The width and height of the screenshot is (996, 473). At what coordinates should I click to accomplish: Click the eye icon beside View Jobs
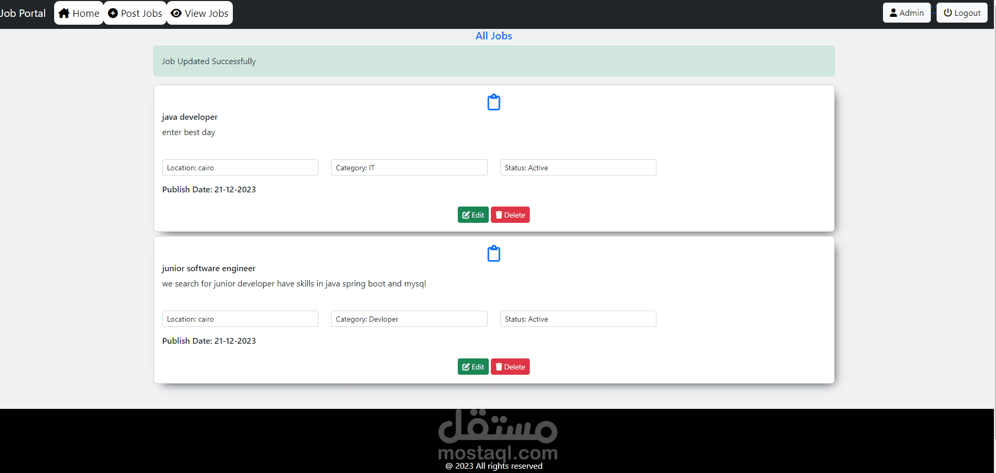(x=177, y=13)
